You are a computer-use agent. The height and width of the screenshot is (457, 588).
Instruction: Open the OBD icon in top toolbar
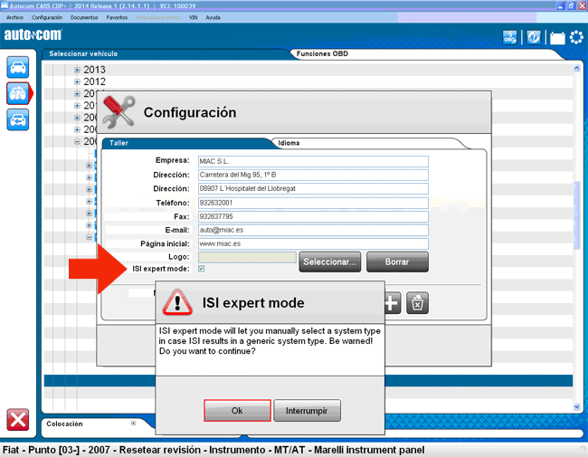(509, 37)
